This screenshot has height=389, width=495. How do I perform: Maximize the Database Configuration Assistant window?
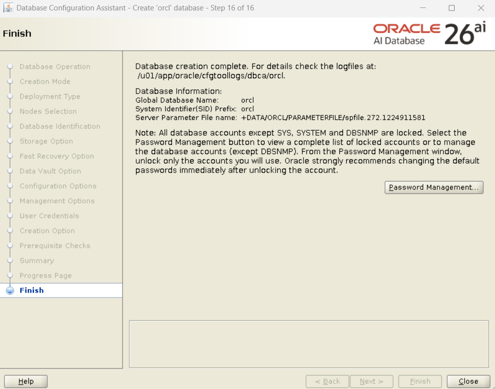point(452,8)
